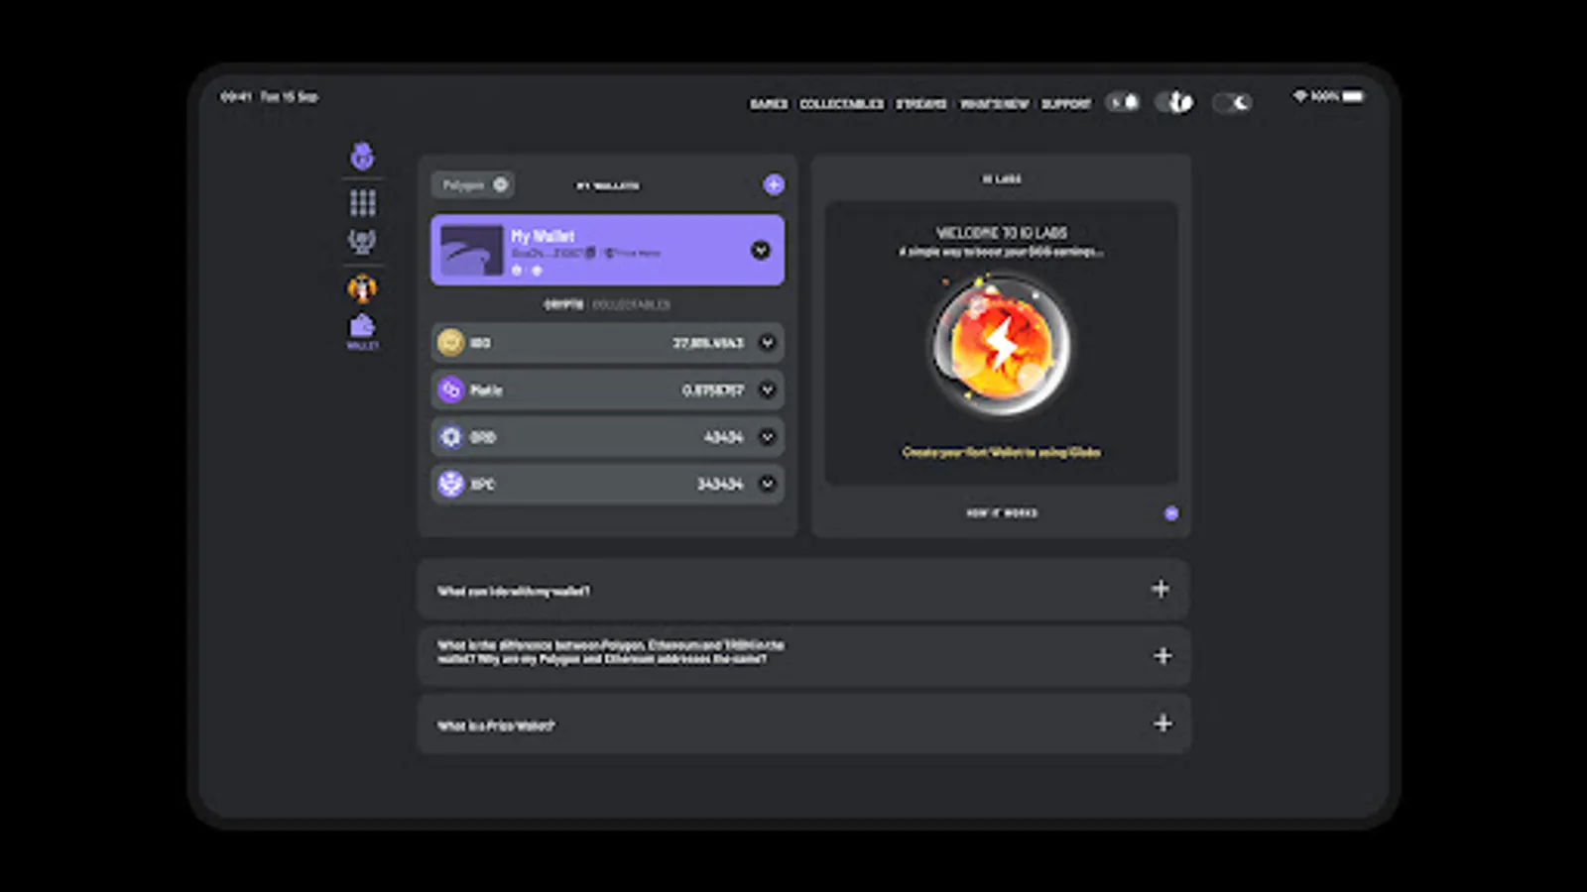The width and height of the screenshot is (1587, 892).
Task: Toggle the notifications bell switch in header
Action: click(1123, 102)
